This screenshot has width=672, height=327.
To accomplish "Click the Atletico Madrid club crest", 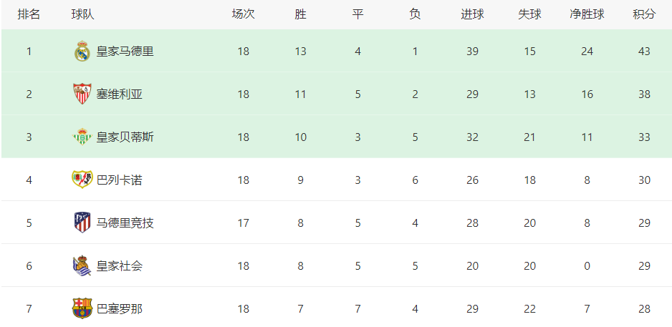I will tap(82, 223).
